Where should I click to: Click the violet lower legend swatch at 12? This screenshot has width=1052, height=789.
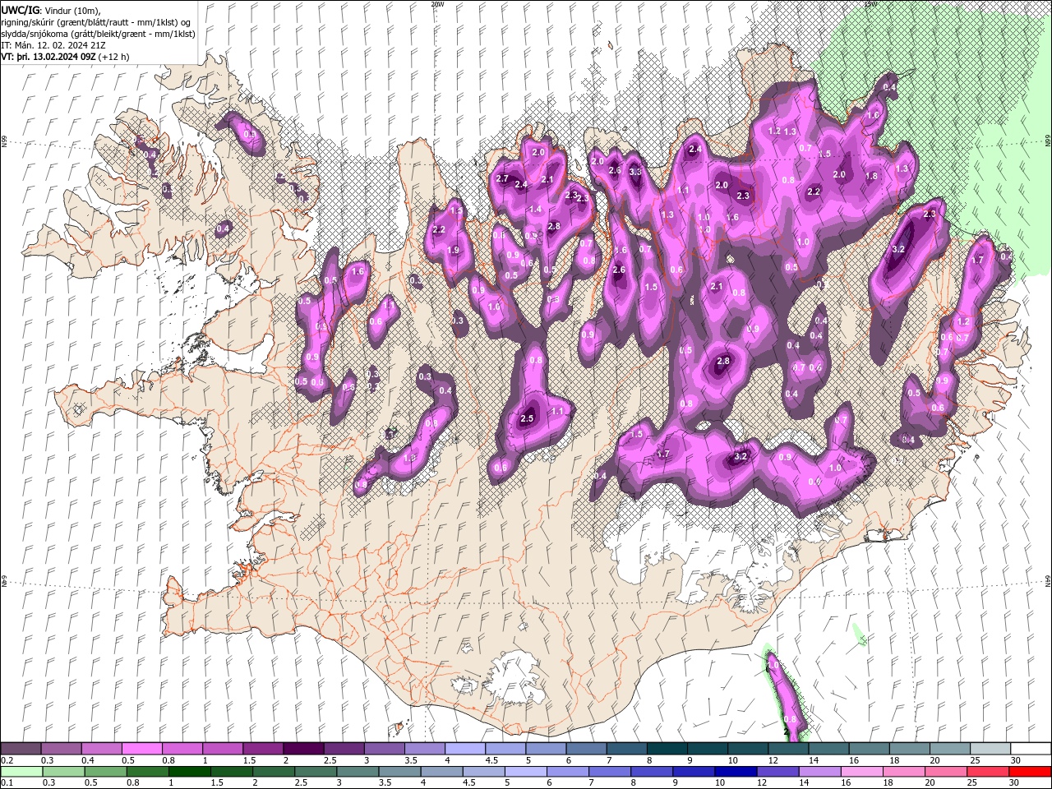pos(777,772)
